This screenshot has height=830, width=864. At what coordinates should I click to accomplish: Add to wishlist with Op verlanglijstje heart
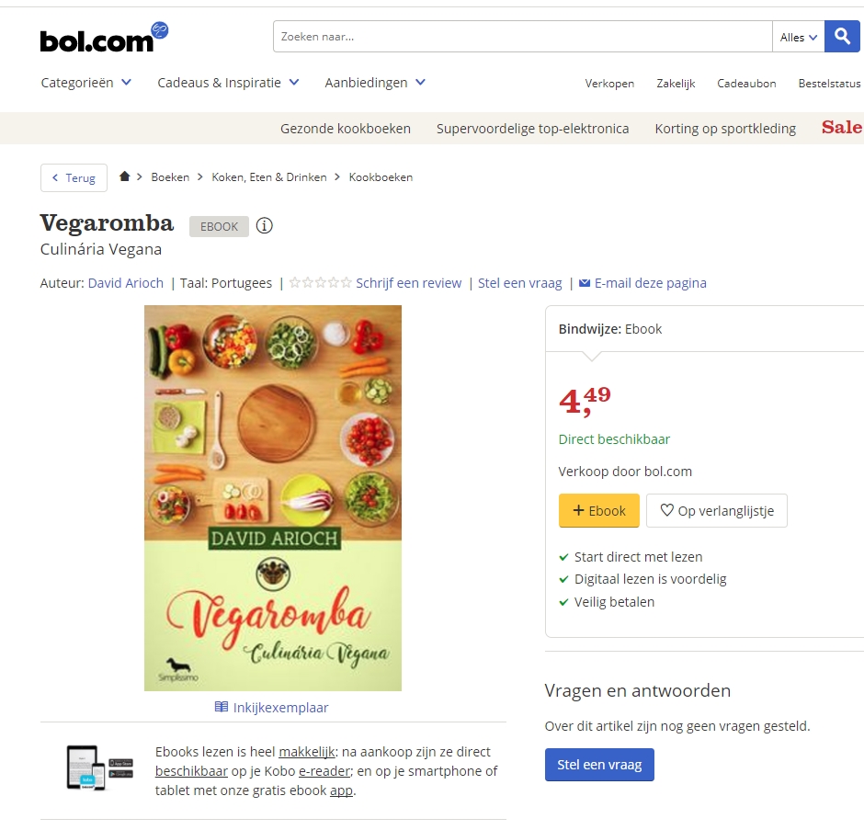[x=717, y=511]
